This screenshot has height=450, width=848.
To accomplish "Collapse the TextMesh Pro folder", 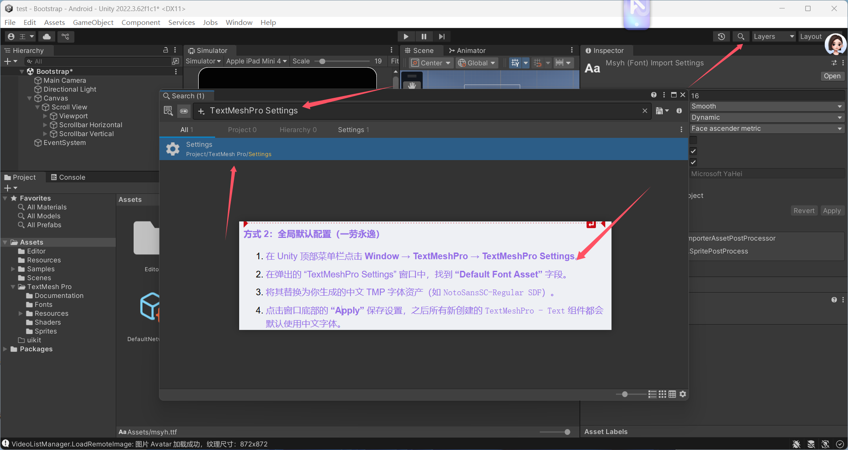I will (x=13, y=287).
